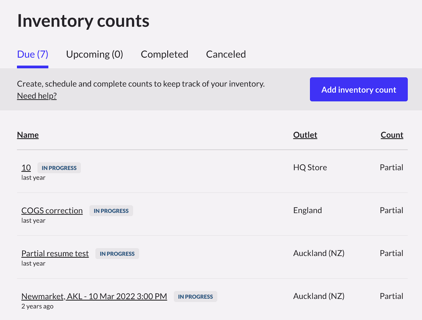422x320 pixels.
Task: Click 'last year' under Partial resume test
Action: pos(33,263)
